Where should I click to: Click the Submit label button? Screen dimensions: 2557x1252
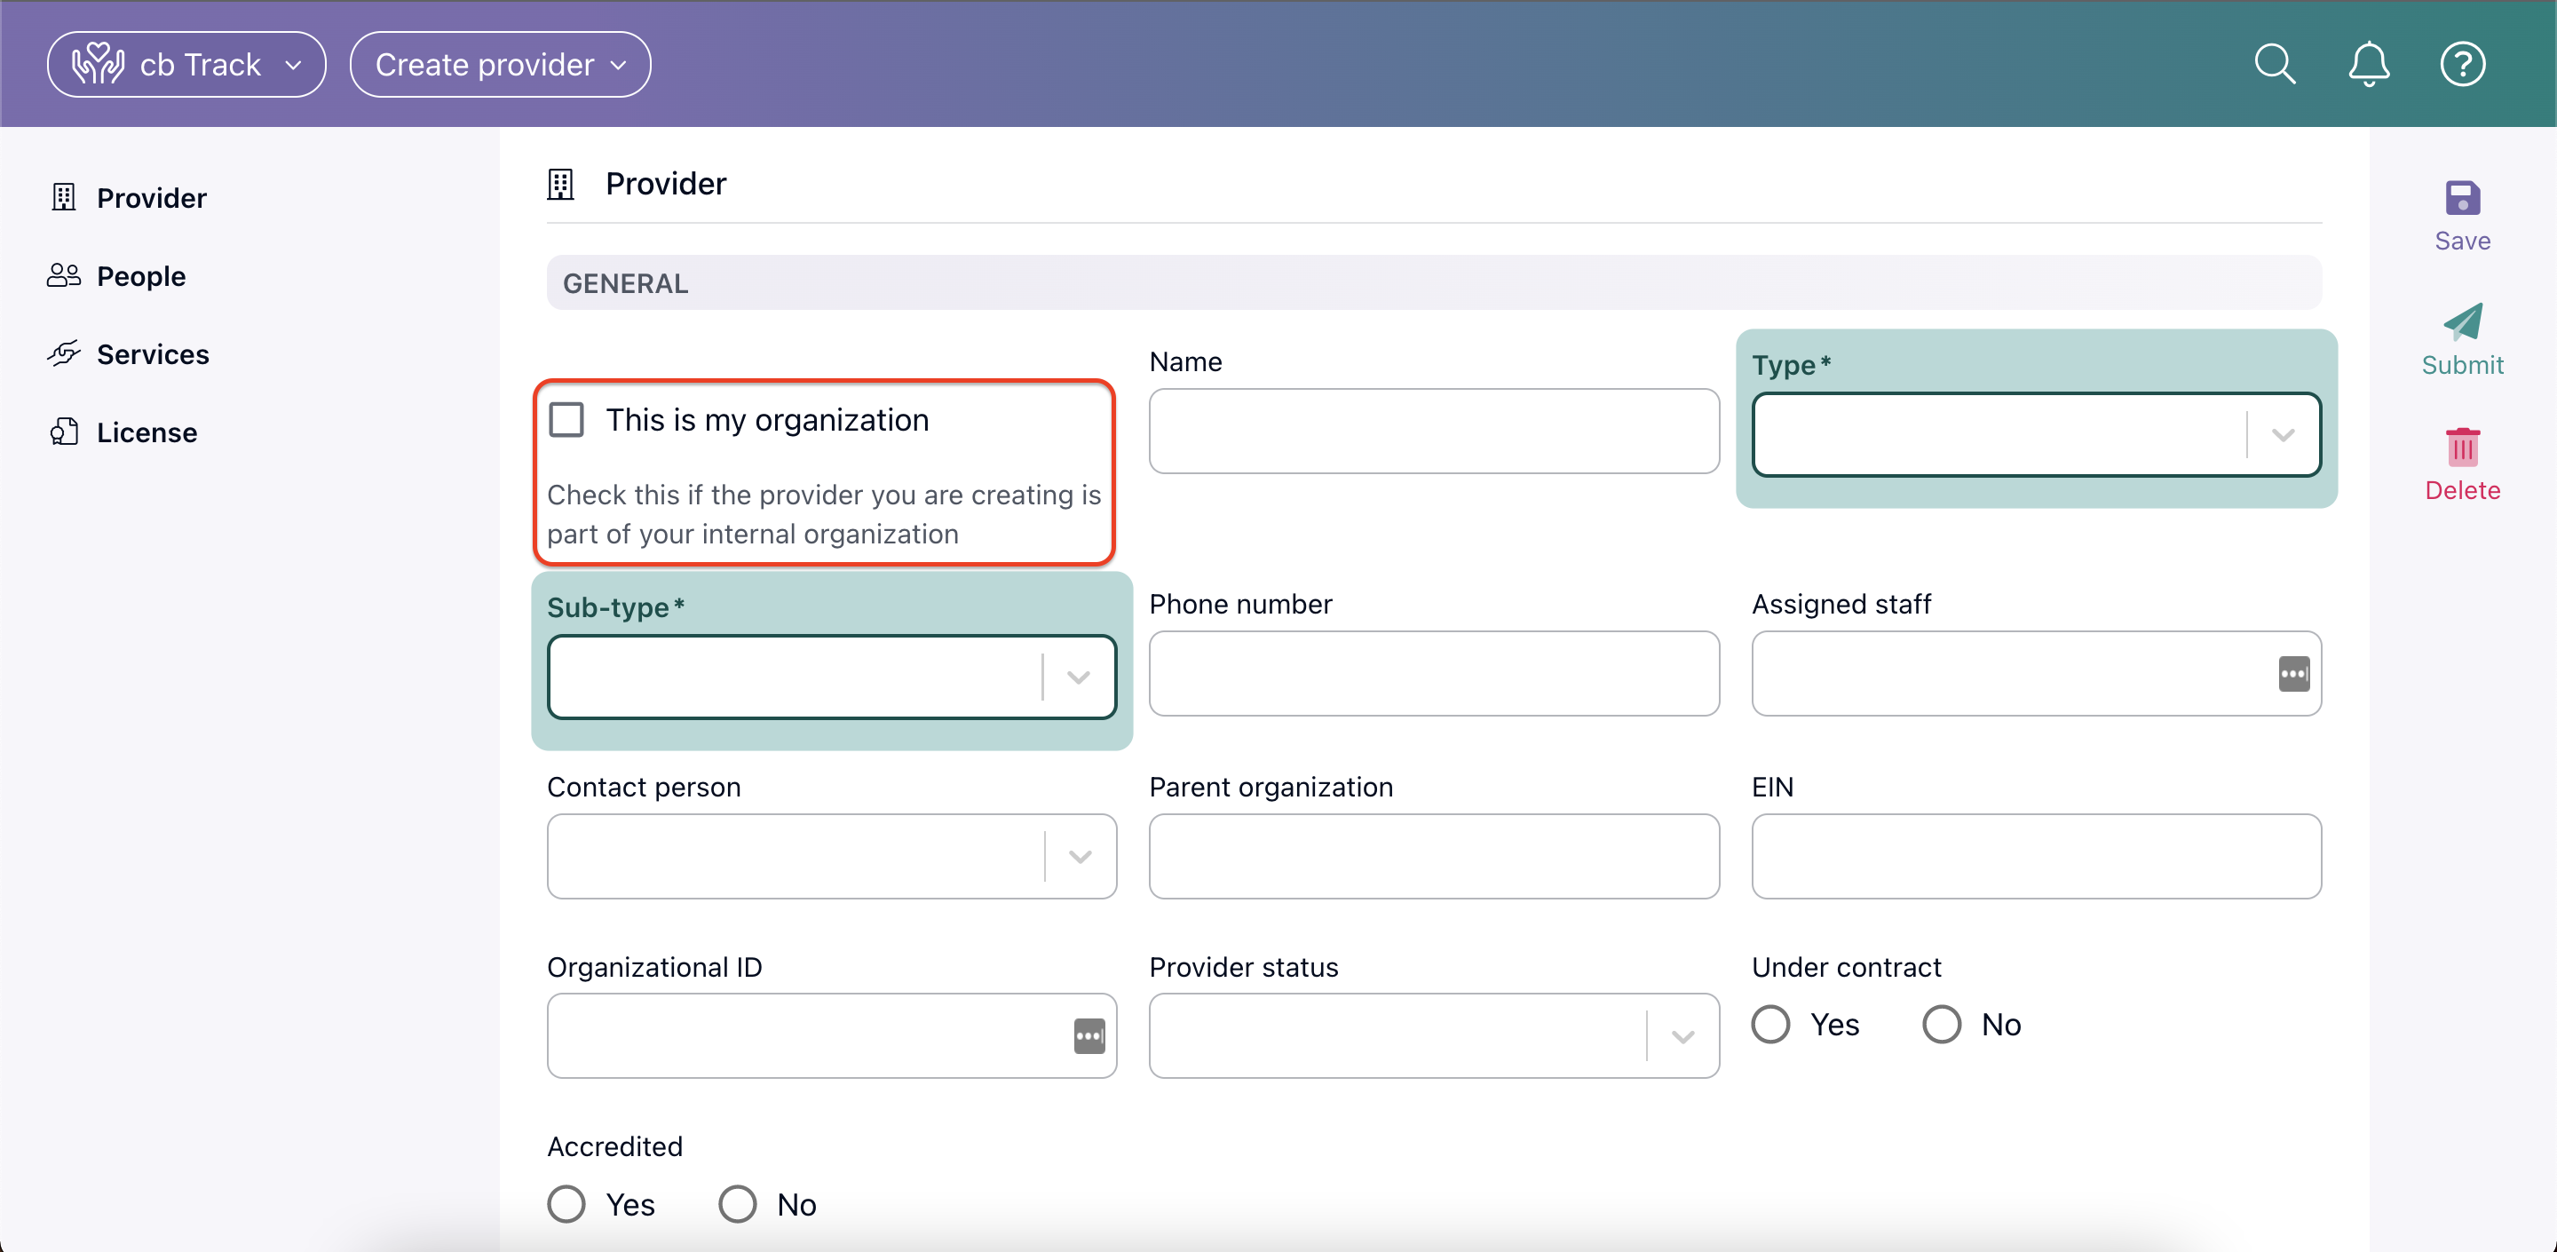tap(2463, 365)
